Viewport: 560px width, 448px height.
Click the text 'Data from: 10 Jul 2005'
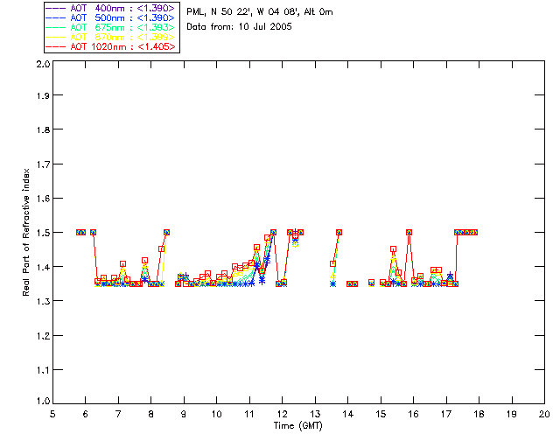239,27
